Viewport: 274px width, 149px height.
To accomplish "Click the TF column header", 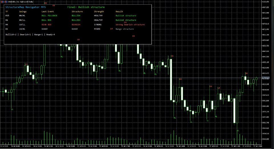I will tap(7, 11).
